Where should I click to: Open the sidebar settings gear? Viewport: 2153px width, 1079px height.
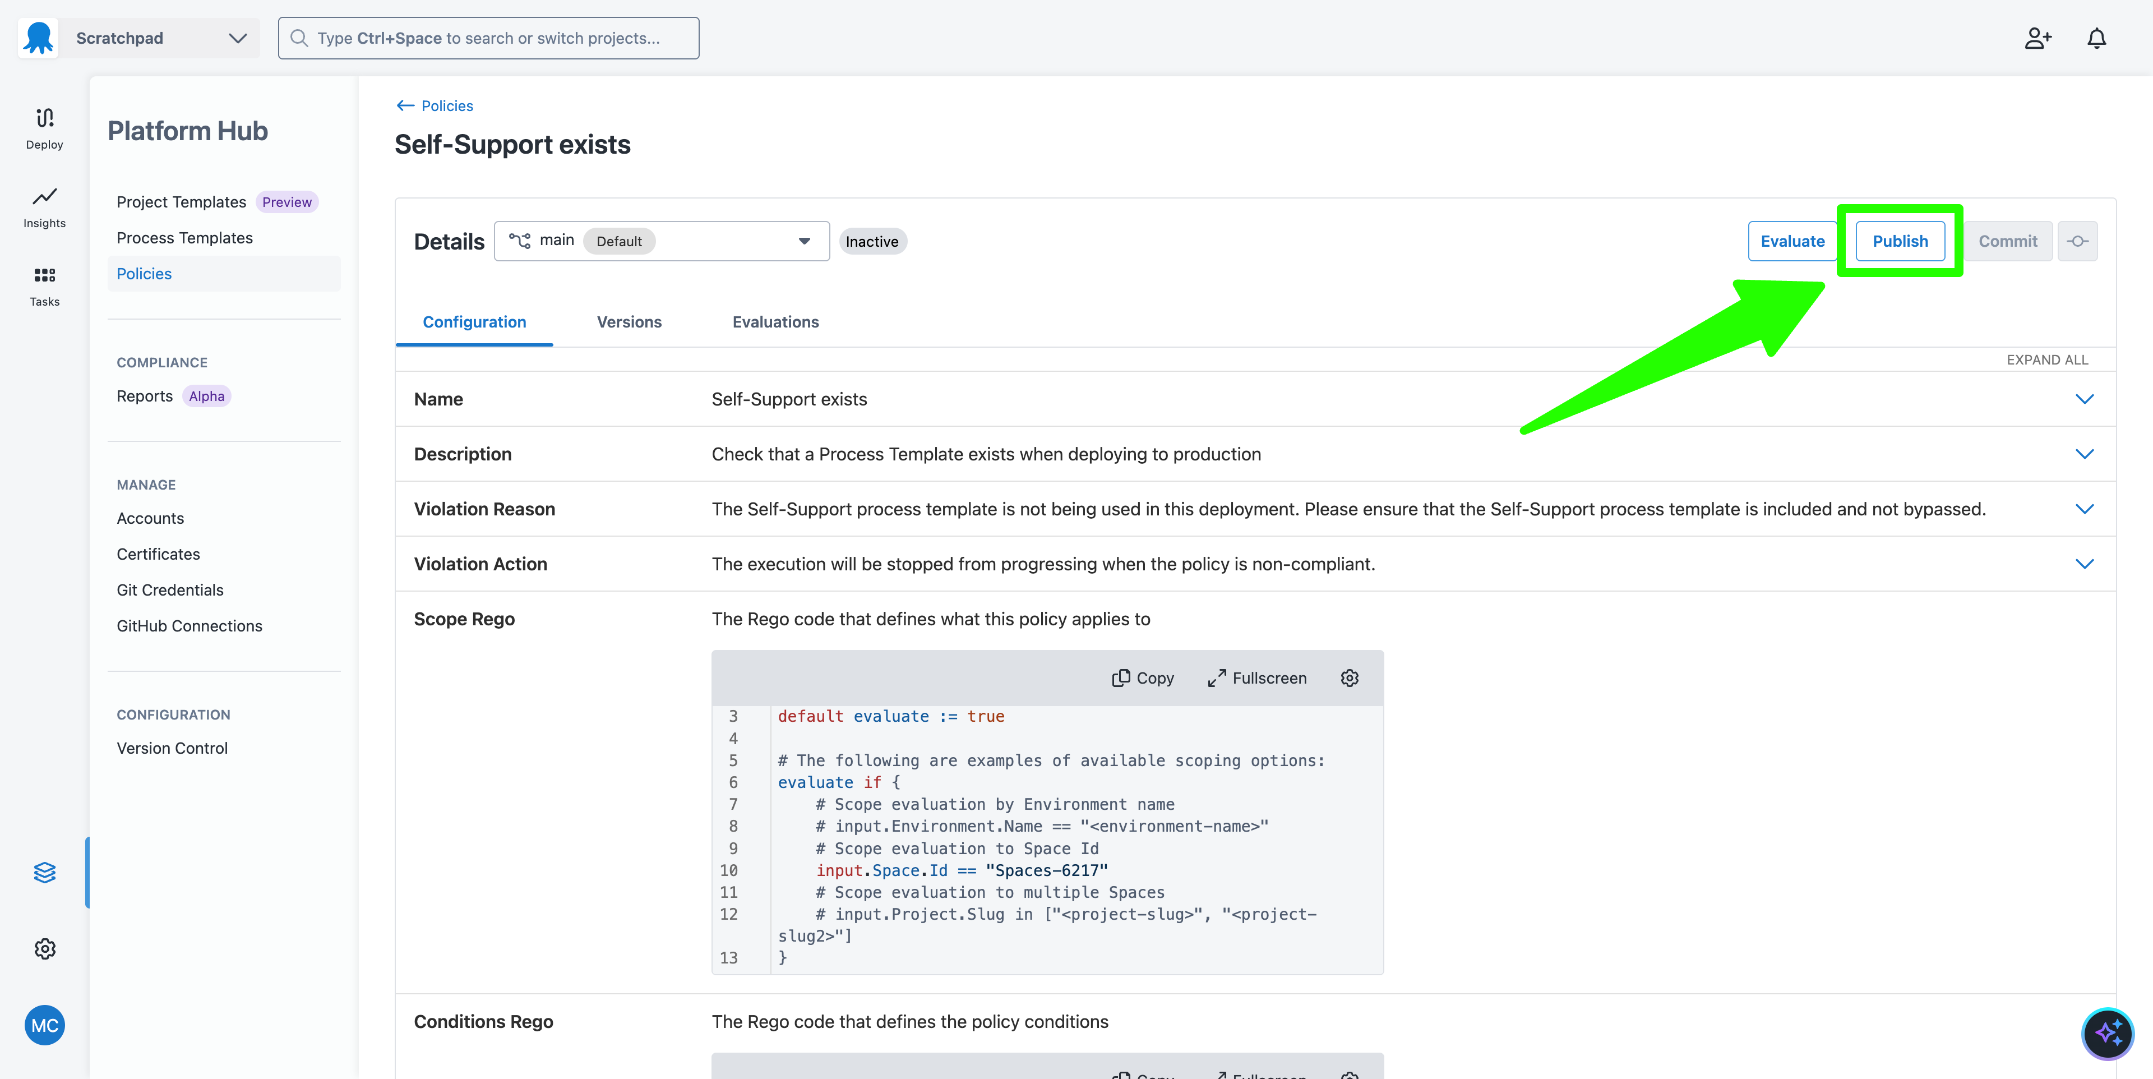click(44, 949)
